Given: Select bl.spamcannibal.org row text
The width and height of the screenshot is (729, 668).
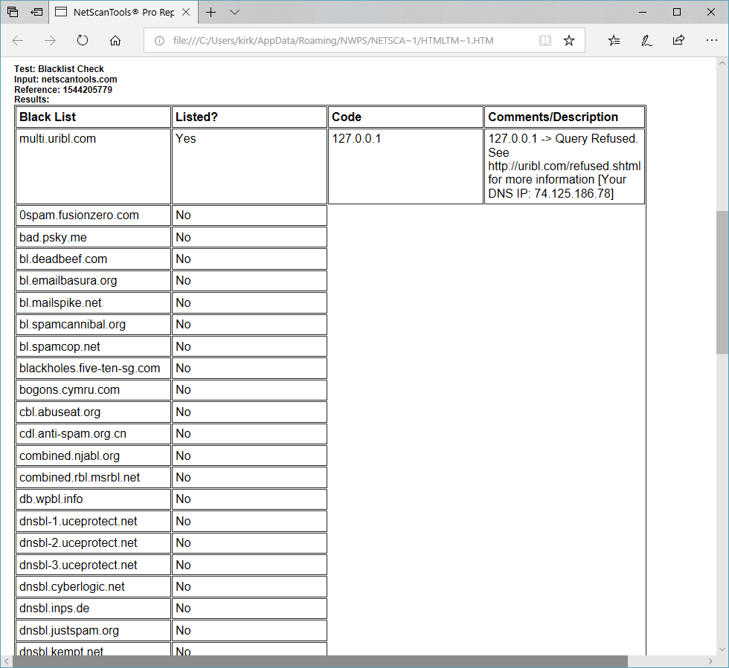Looking at the screenshot, I should 73,324.
